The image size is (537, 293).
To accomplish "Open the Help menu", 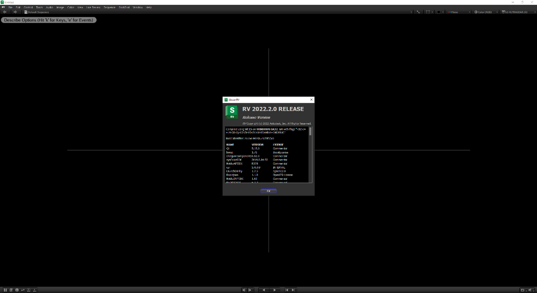I will (148, 7).
